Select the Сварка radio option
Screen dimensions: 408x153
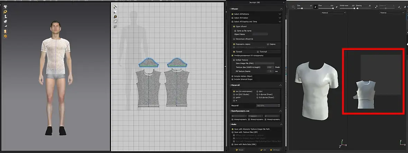[x=268, y=44]
